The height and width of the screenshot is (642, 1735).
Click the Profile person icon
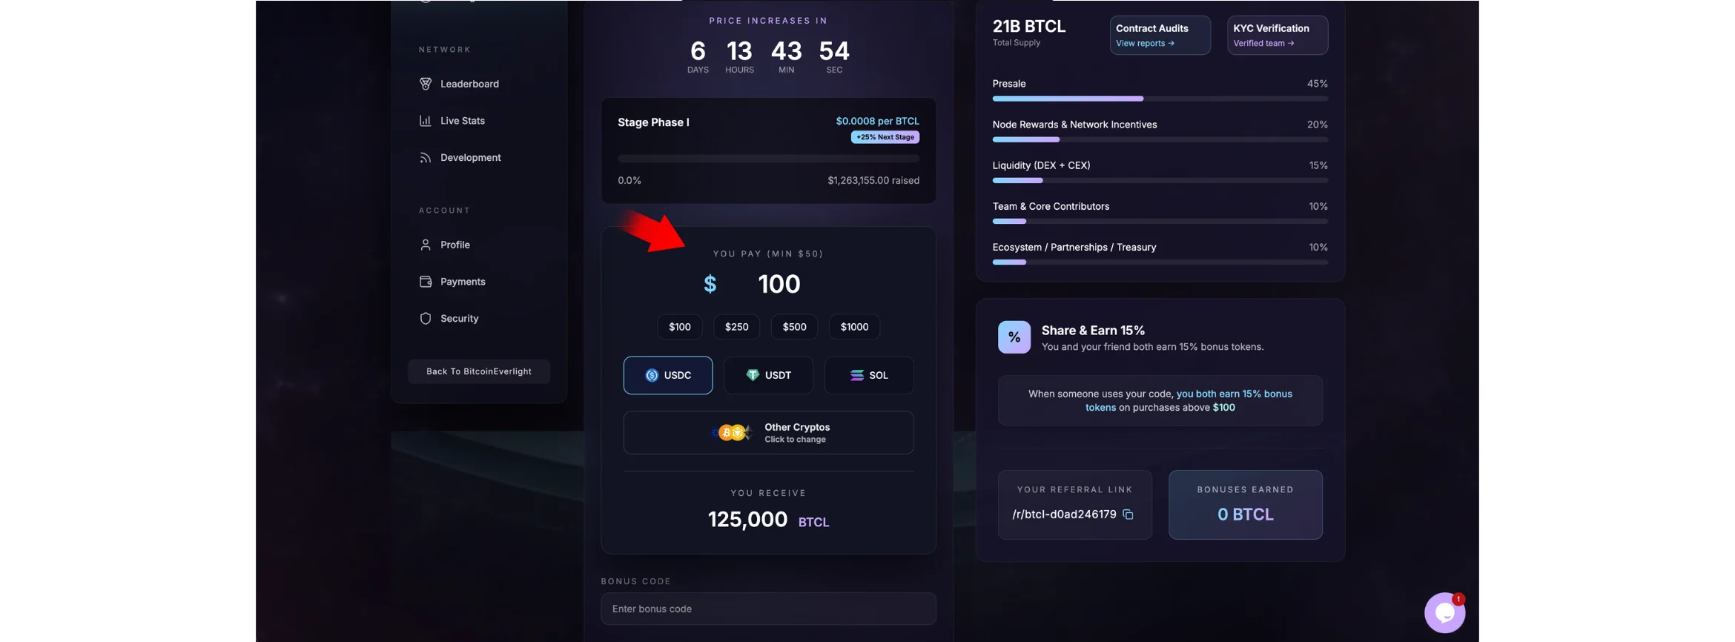[426, 245]
